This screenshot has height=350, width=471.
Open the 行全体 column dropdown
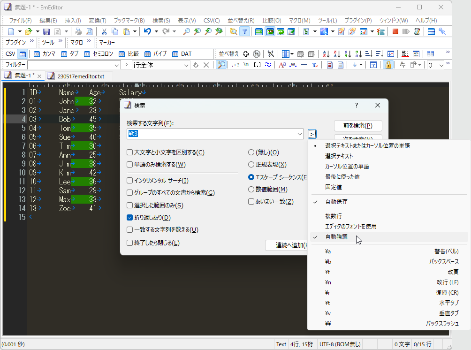coord(186,65)
